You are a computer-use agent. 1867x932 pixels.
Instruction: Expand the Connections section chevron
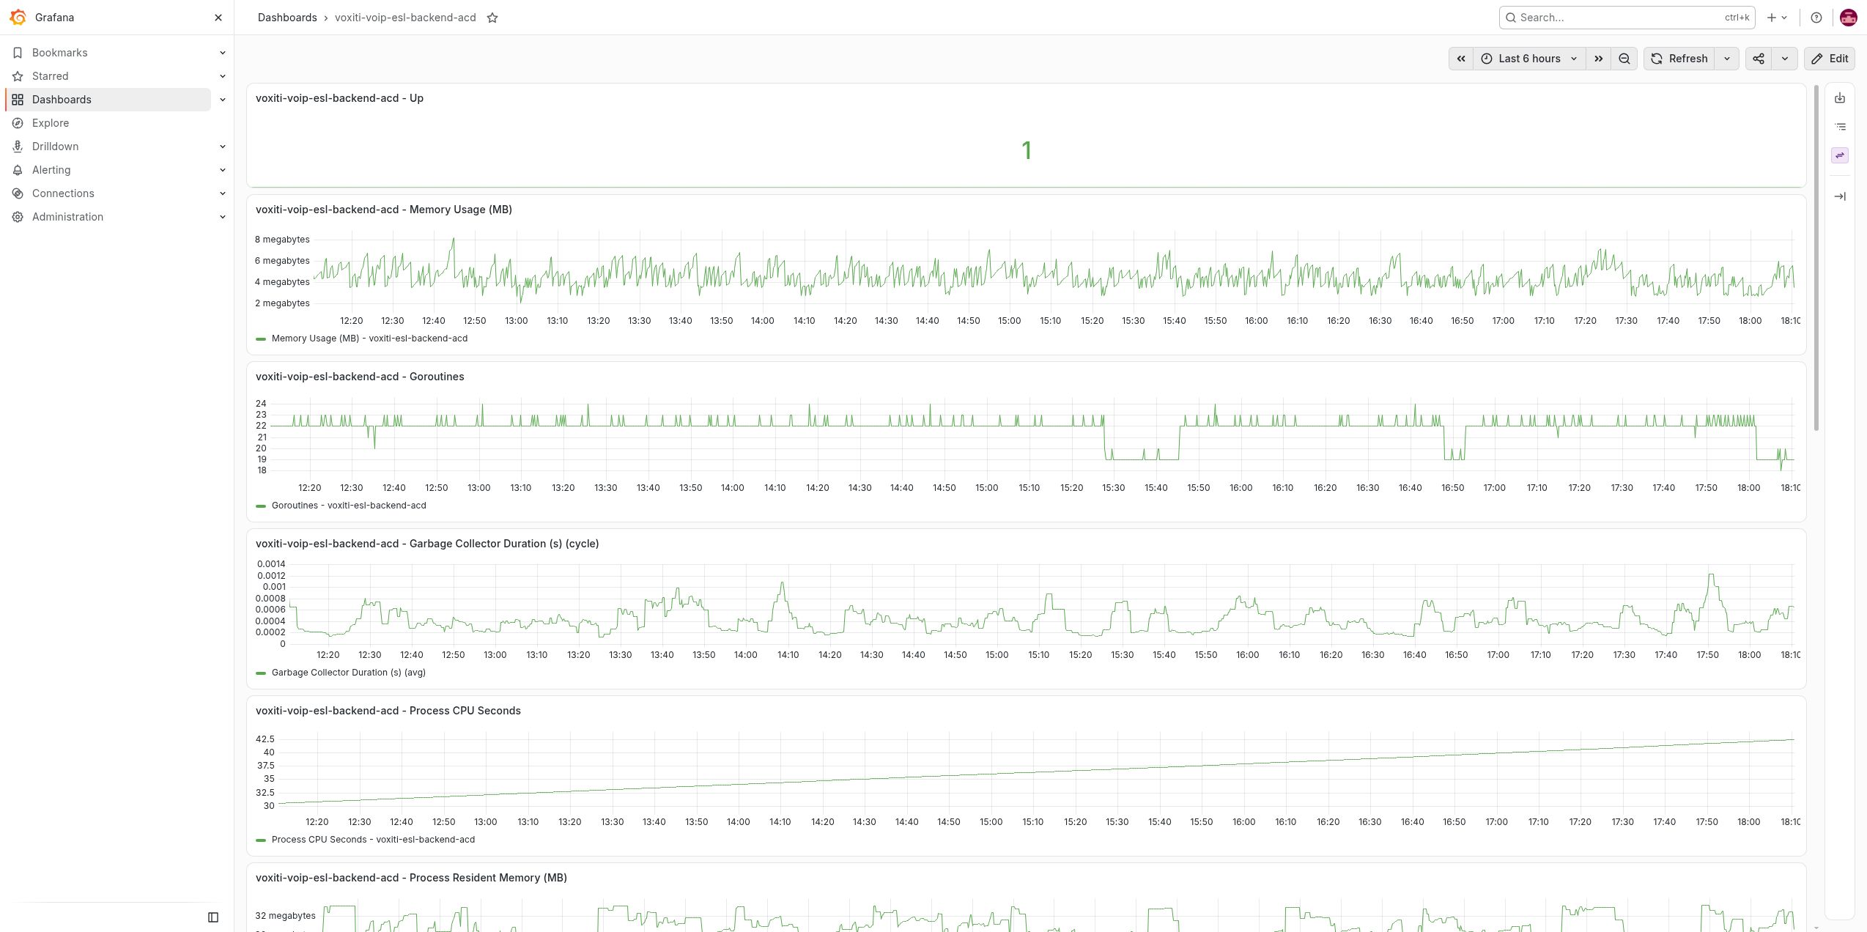coord(223,193)
